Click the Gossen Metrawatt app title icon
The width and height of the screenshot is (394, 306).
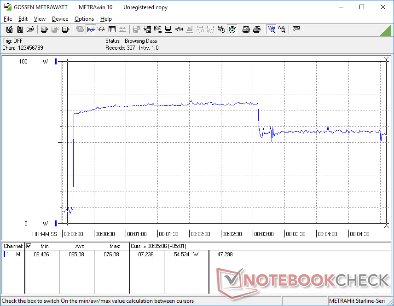(x=7, y=7)
